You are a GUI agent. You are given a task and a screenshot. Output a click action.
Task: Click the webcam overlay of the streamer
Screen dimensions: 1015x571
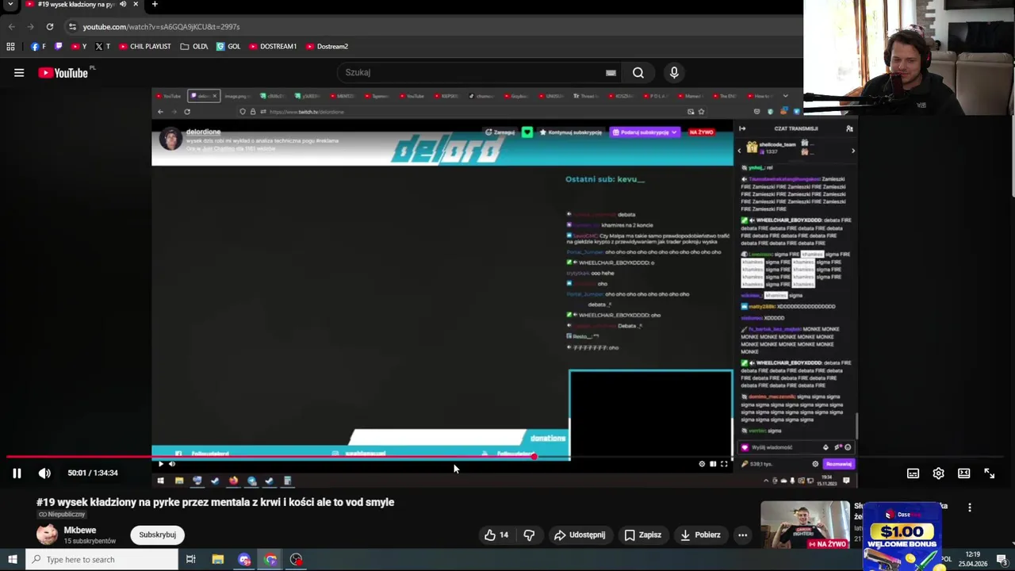point(909,57)
